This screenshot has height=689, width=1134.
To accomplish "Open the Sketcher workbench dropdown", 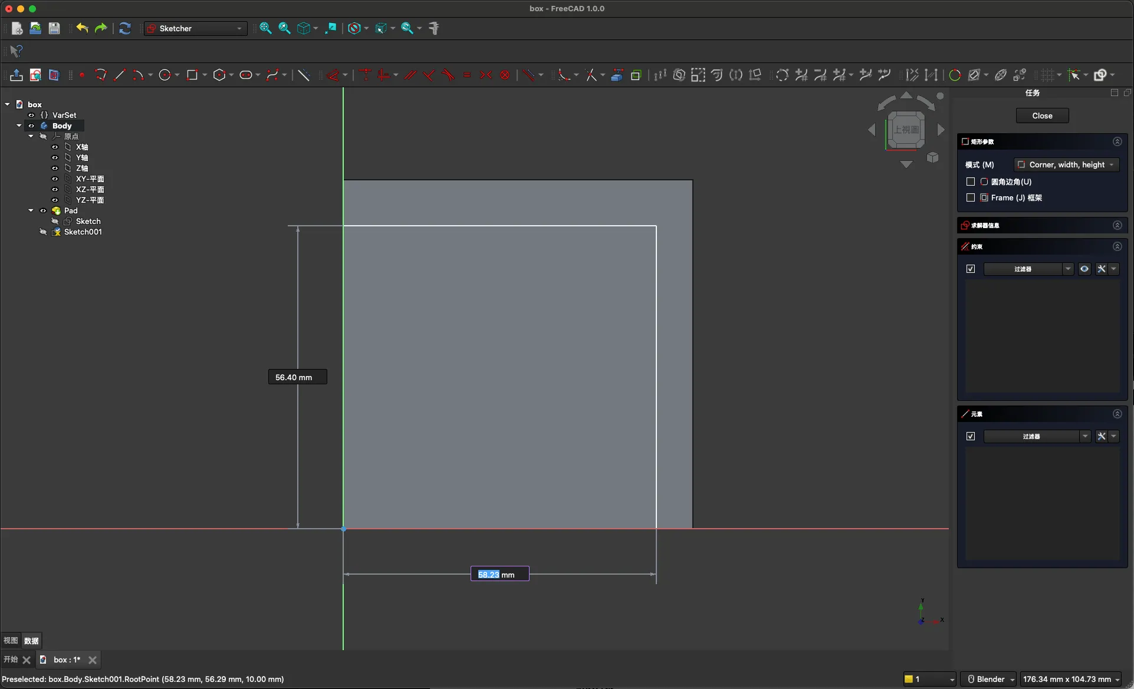I will point(196,28).
